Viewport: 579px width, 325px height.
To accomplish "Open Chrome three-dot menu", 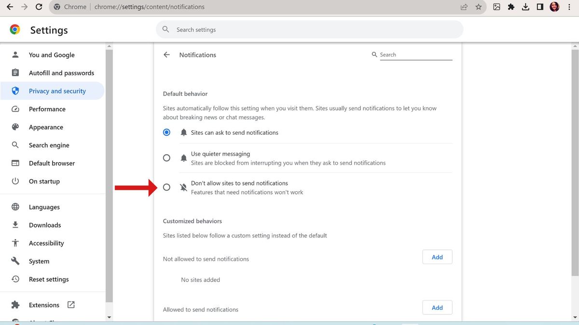I will [x=569, y=7].
